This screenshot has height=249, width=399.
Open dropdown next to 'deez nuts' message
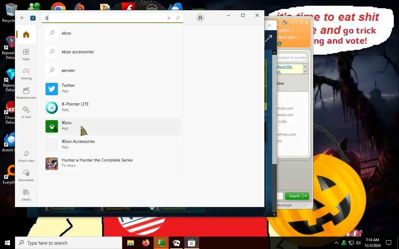(299, 37)
